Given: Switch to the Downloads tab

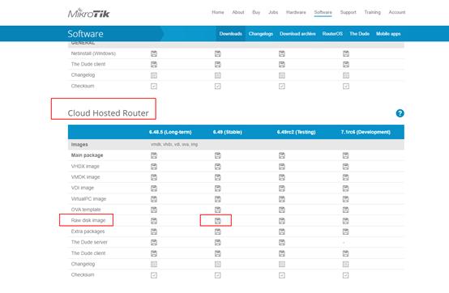Looking at the screenshot, I should [x=230, y=34].
